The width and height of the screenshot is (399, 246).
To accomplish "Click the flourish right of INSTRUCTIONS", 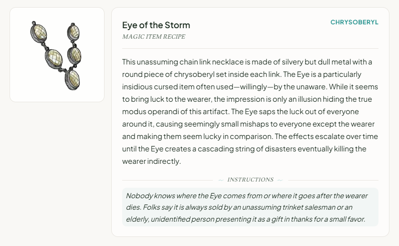I will 280,180.
